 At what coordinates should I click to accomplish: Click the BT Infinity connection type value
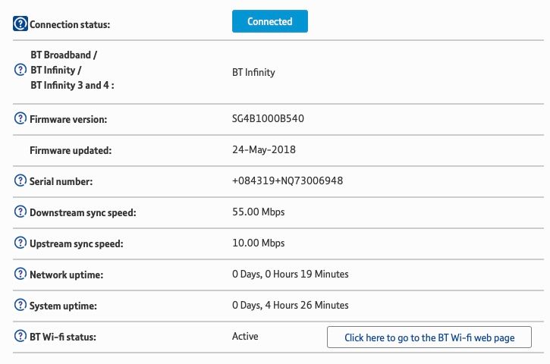click(x=253, y=73)
